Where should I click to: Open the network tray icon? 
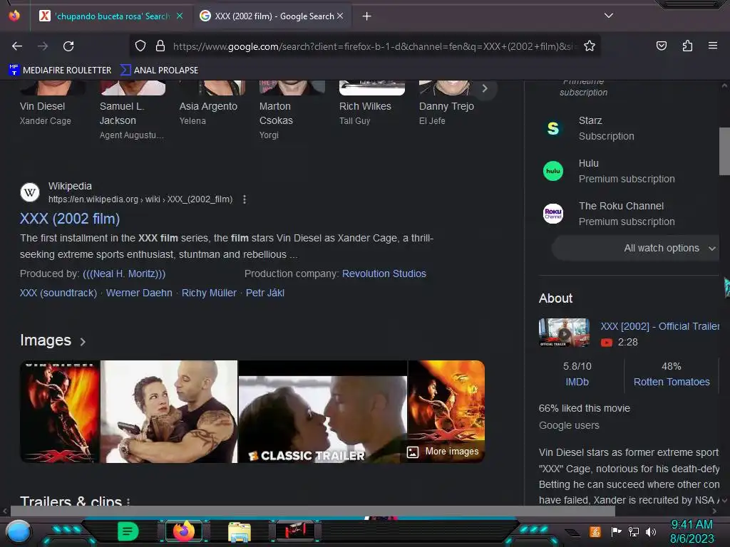click(634, 531)
